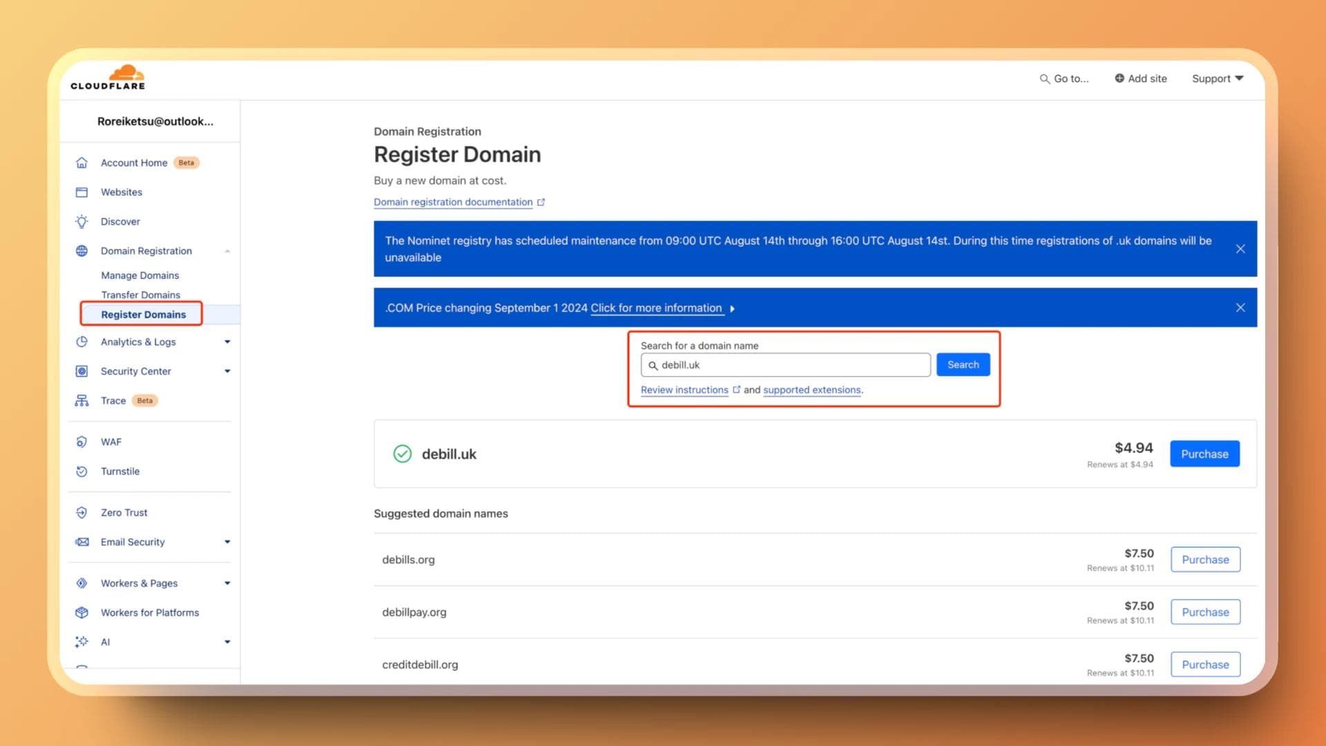Click the Account Home house icon
Image resolution: width=1326 pixels, height=746 pixels.
pos(81,163)
